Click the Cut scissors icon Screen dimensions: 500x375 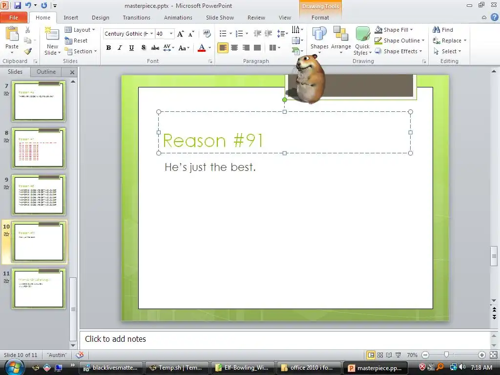point(28,30)
